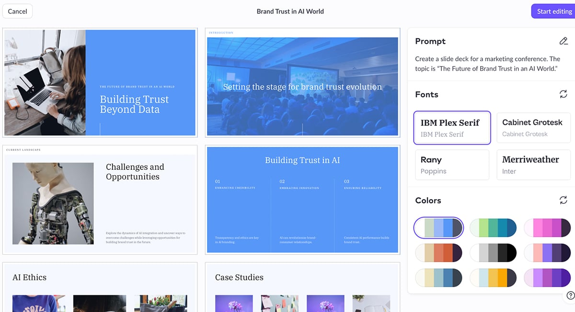Select the Cabinet Grotesk font pairing
This screenshot has height=312, width=575.
(533, 127)
